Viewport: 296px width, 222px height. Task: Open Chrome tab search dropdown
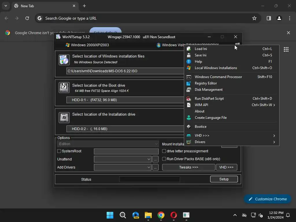point(6,6)
